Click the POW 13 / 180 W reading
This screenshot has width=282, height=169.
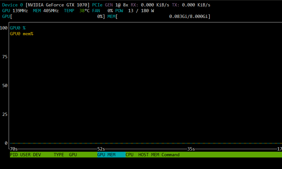pos(135,11)
